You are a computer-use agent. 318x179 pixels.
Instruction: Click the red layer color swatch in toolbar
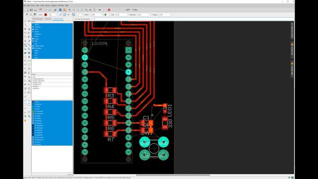pyautogui.click(x=46, y=14)
